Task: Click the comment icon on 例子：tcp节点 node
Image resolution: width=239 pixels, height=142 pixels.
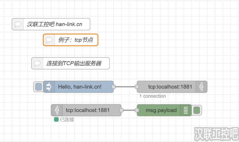Action: coord(49,40)
